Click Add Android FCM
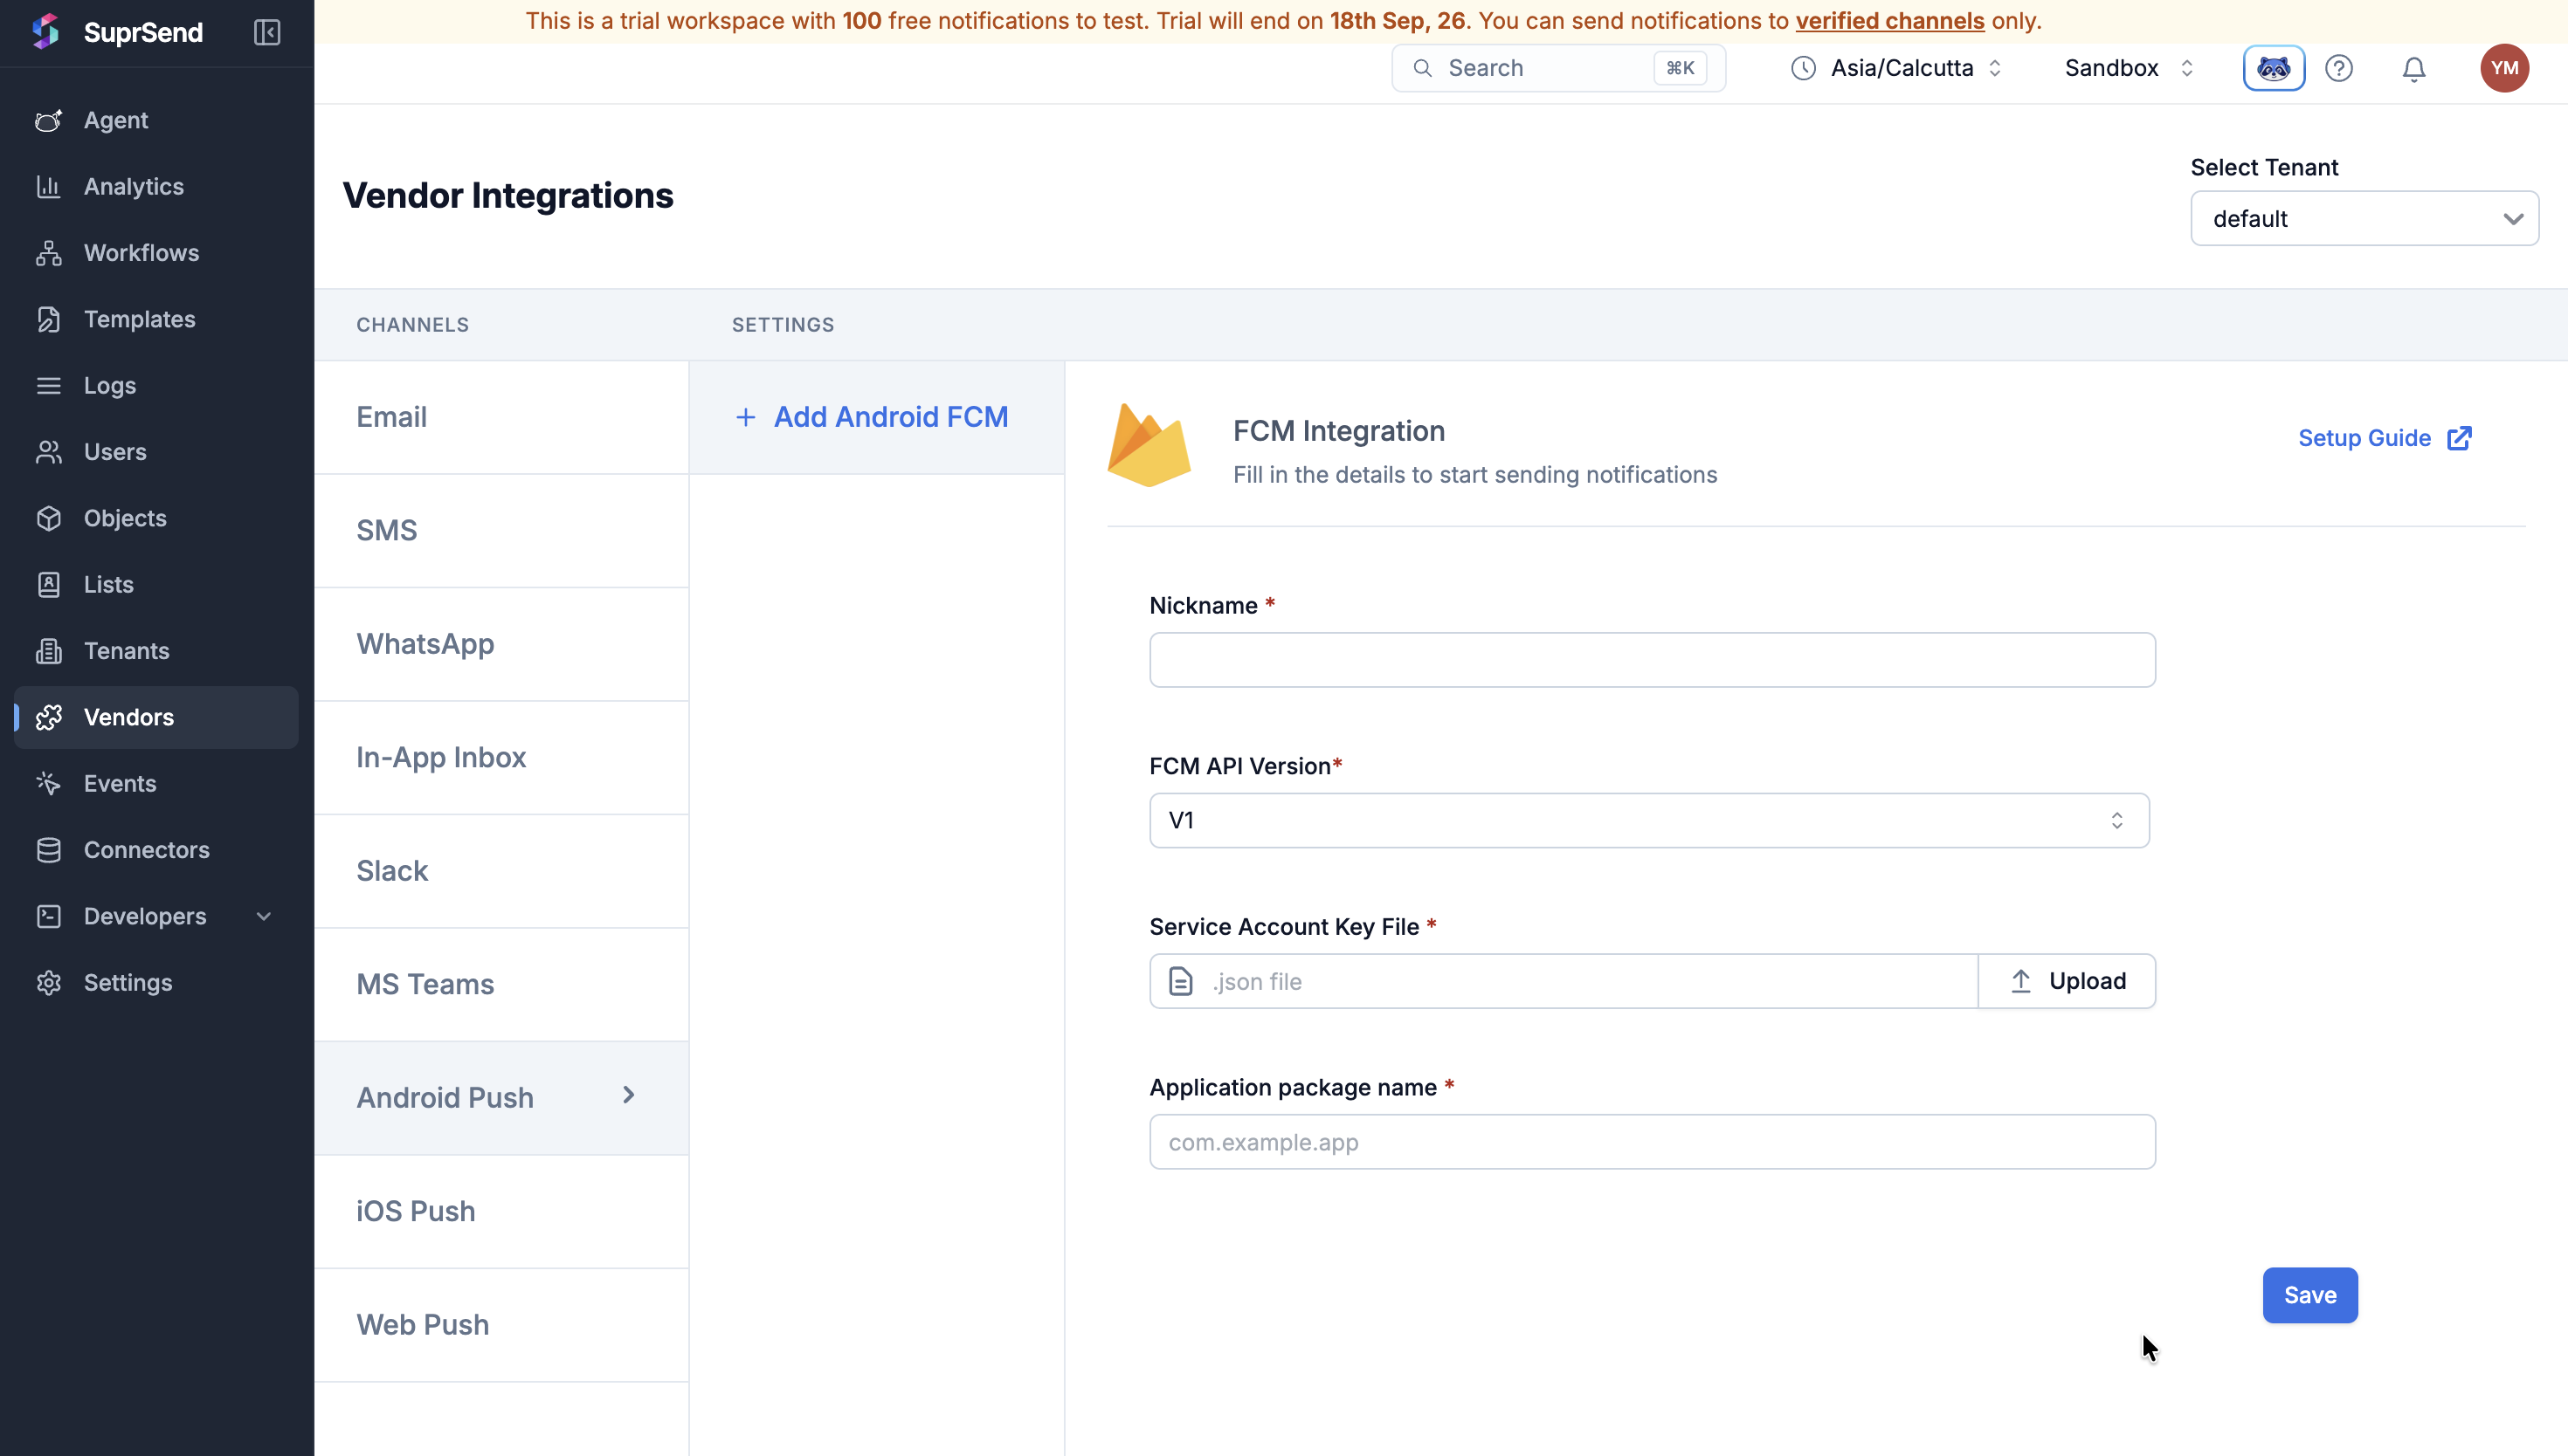The image size is (2568, 1456). [x=876, y=417]
